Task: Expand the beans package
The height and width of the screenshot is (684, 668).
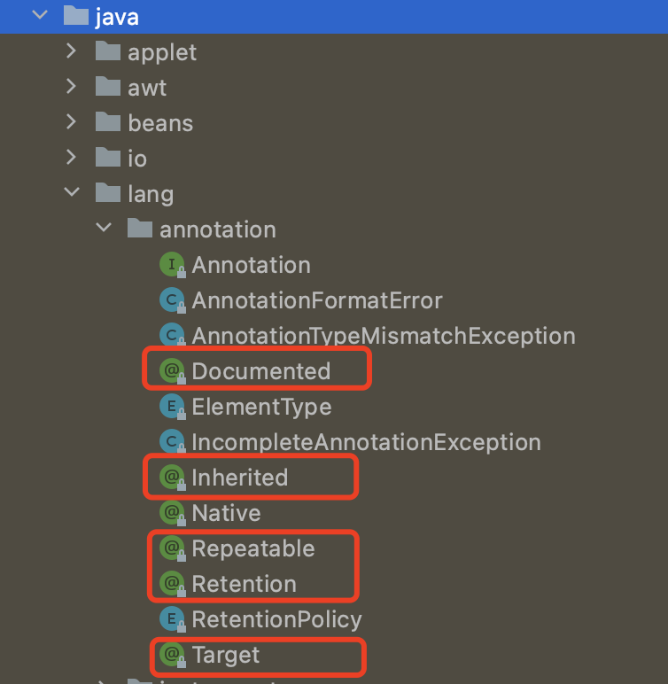Action: [x=71, y=122]
